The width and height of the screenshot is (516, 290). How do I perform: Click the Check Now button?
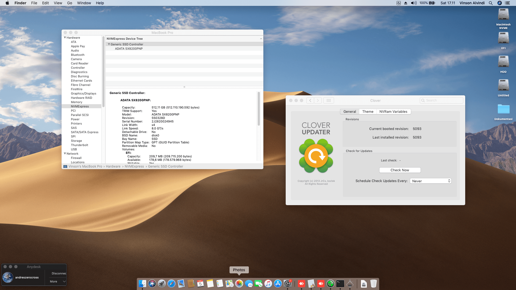pos(400,170)
